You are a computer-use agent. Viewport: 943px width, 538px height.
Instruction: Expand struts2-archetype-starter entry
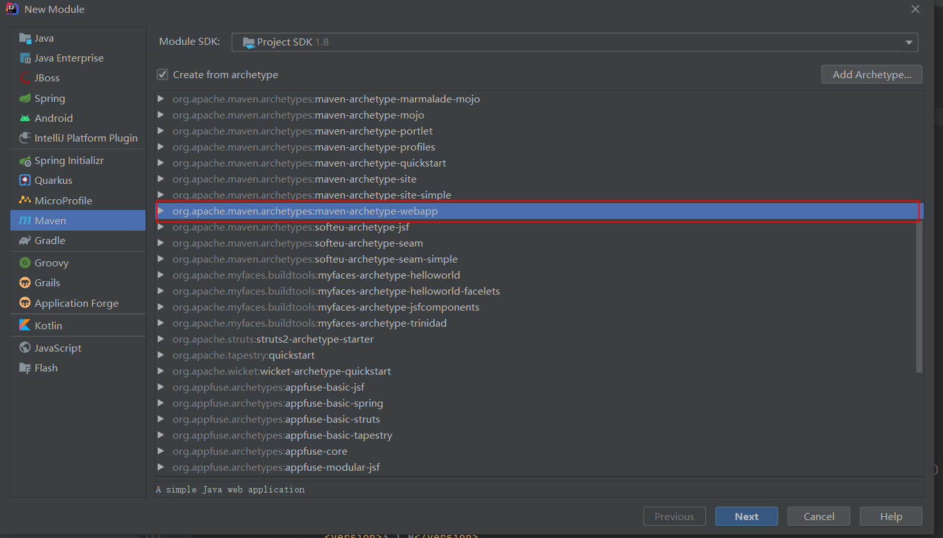[161, 339]
